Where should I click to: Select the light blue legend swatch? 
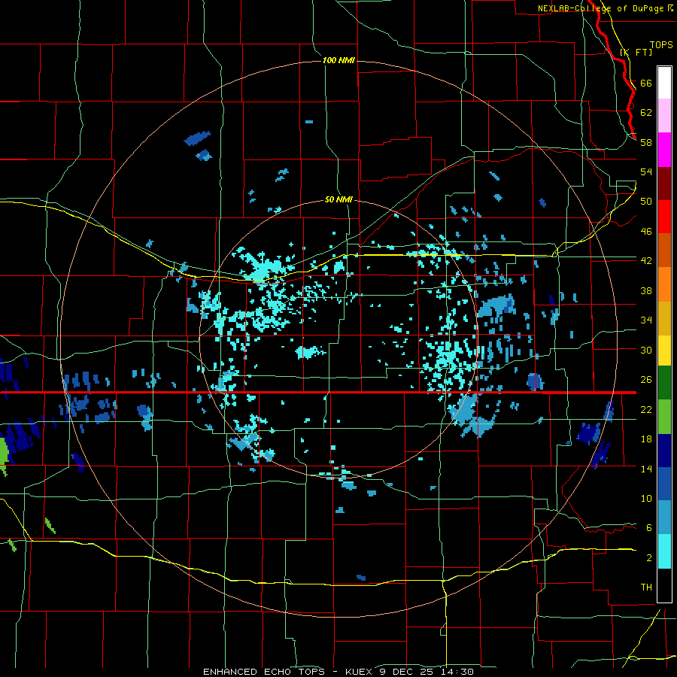(x=664, y=518)
